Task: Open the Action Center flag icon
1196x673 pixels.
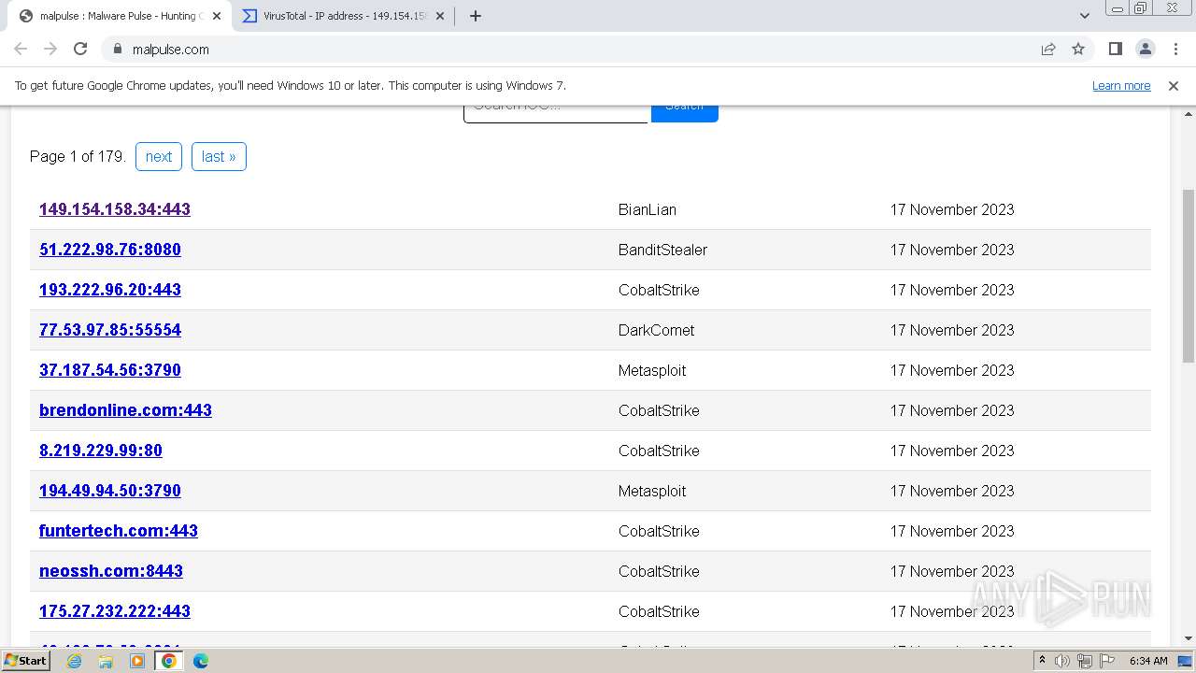Action: coord(1107,661)
